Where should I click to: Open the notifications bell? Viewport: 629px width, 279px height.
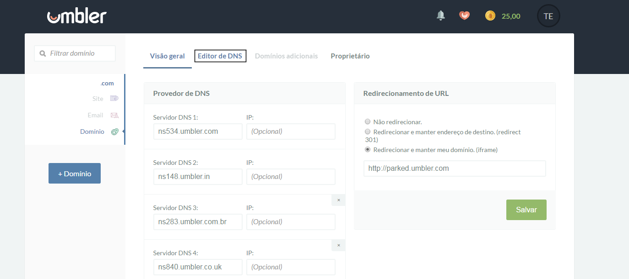441,16
